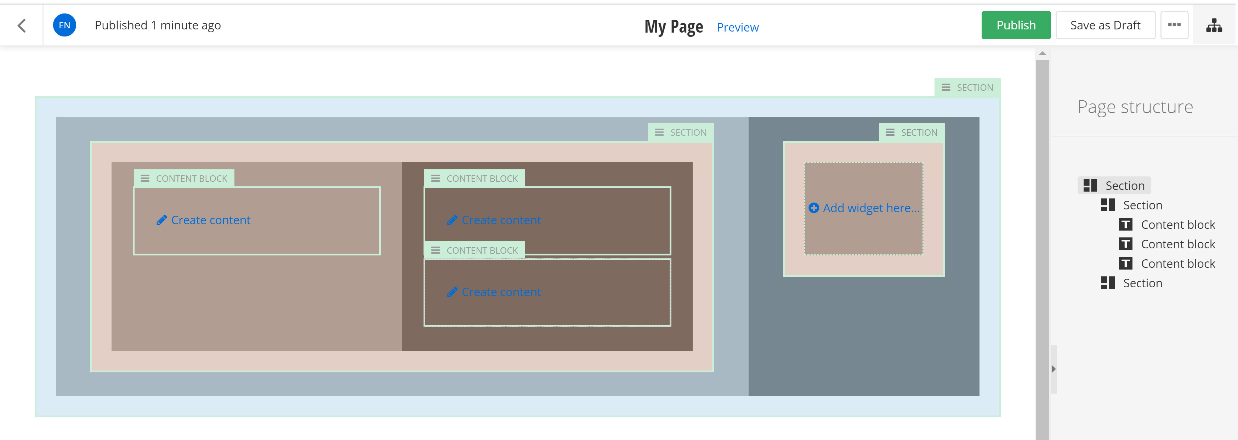1238x440 pixels.
Task: Open the Preview link
Action: 737,27
